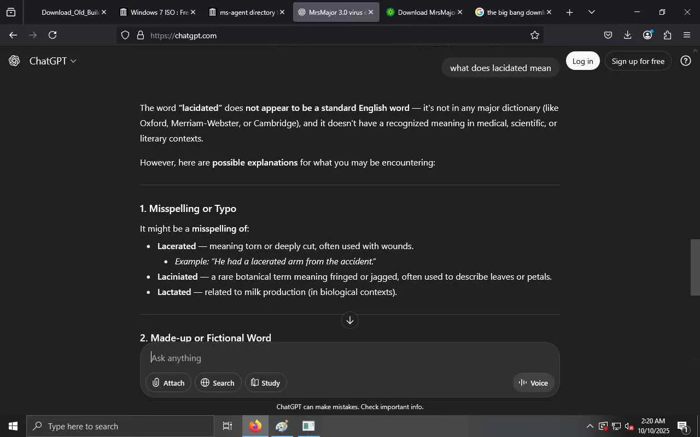Click the Firefox taskbar icon
The height and width of the screenshot is (437, 700).
[x=255, y=426]
